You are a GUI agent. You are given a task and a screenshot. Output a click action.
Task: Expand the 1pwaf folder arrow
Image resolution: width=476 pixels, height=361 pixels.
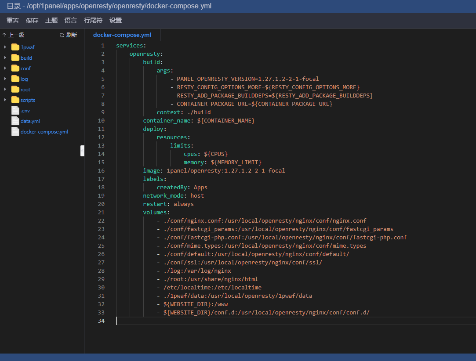5,47
